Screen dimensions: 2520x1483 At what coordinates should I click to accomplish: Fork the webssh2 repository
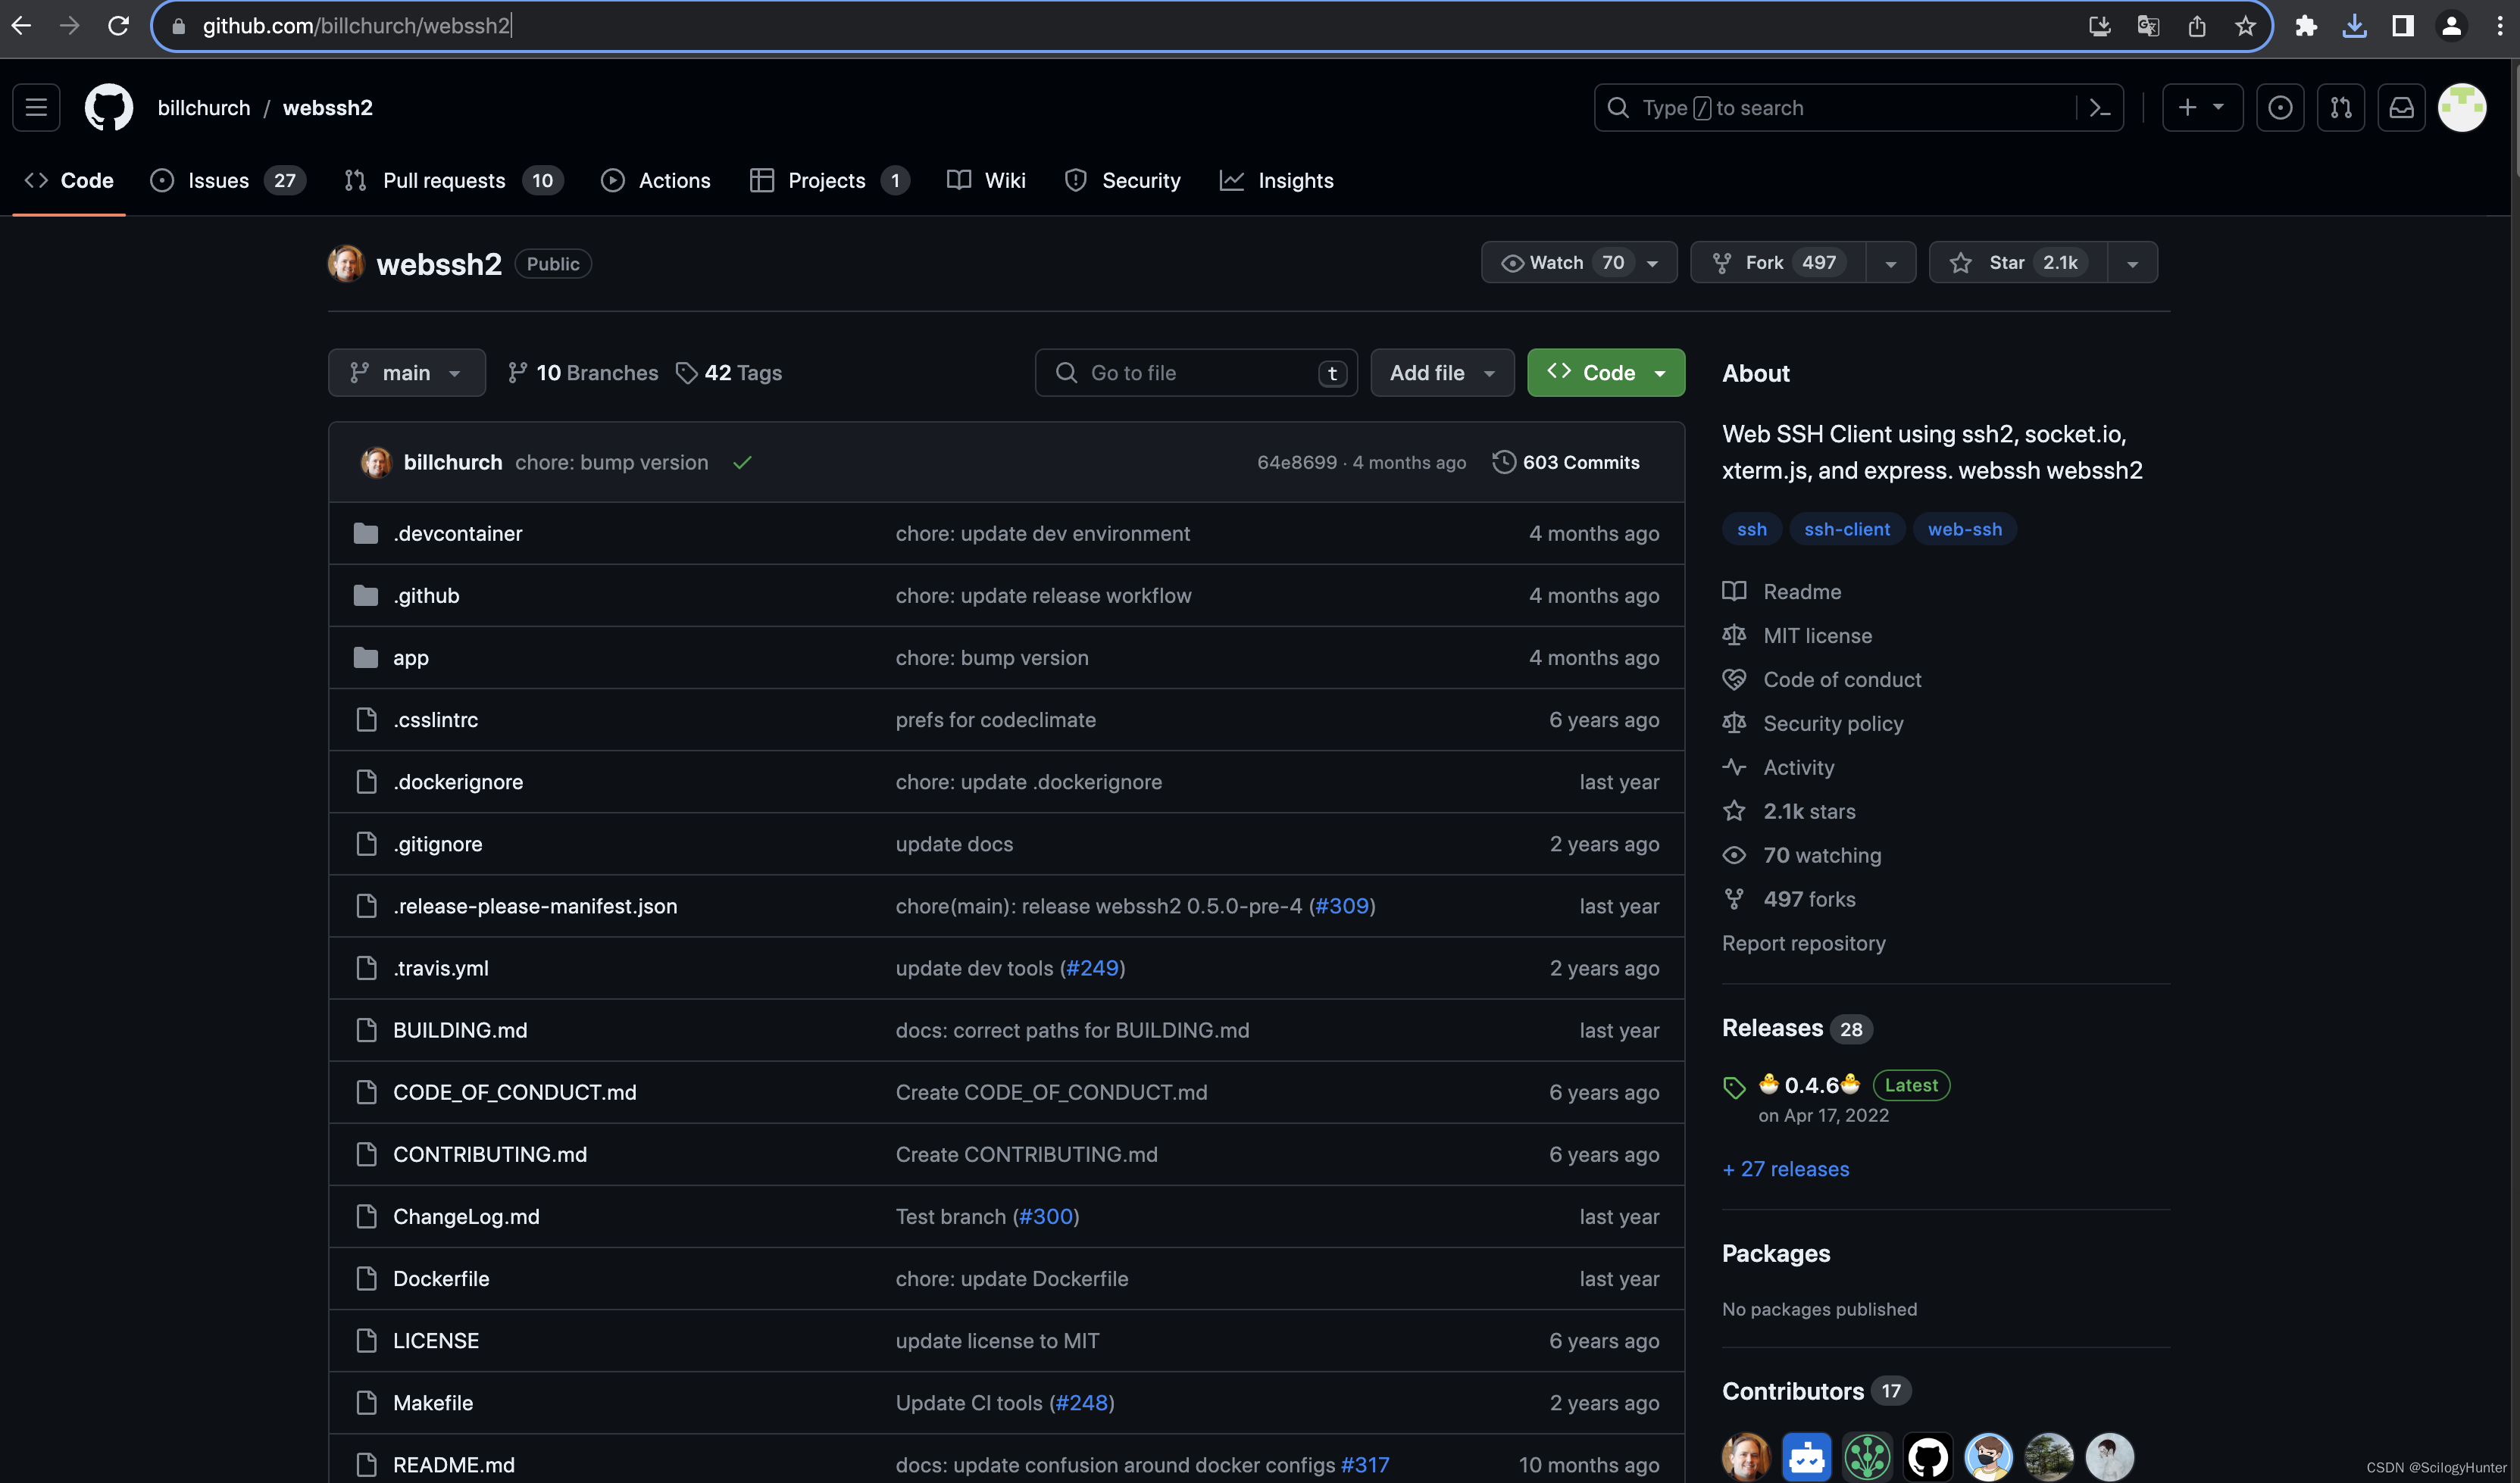1778,263
